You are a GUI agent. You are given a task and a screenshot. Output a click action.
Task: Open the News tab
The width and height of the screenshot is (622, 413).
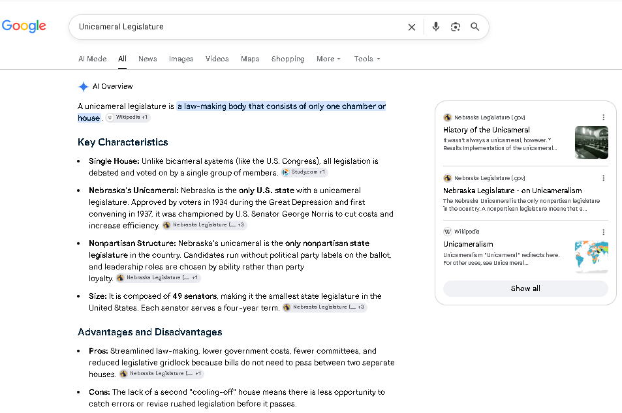point(148,59)
